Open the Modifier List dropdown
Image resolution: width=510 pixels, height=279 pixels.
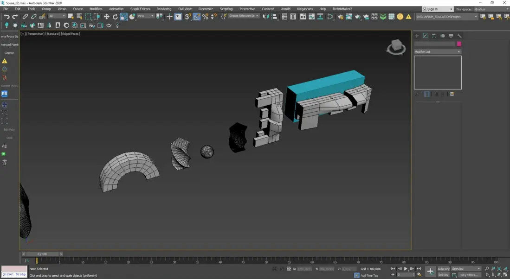[x=438, y=51]
